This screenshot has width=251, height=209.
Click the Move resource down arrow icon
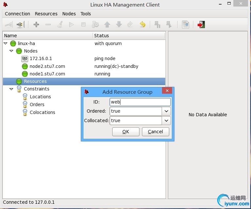pos(119,24)
